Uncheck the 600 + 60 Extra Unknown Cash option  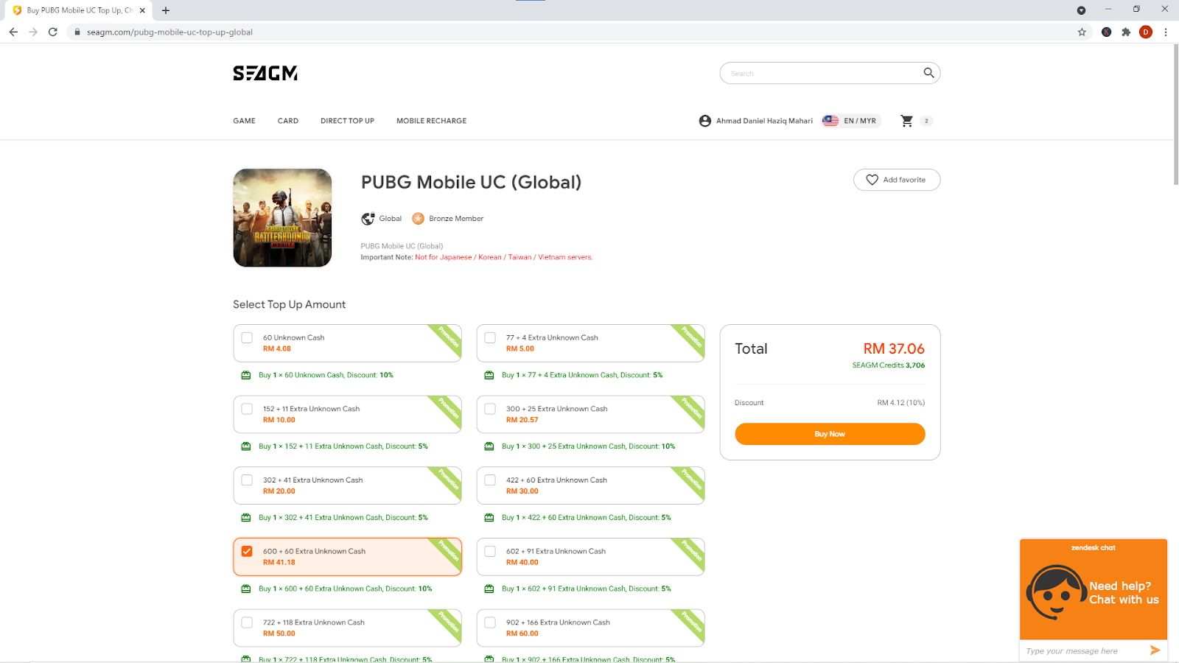[247, 551]
